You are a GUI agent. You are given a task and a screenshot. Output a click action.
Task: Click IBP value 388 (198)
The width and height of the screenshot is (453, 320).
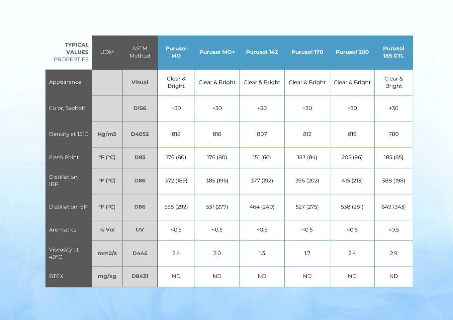coord(394,181)
